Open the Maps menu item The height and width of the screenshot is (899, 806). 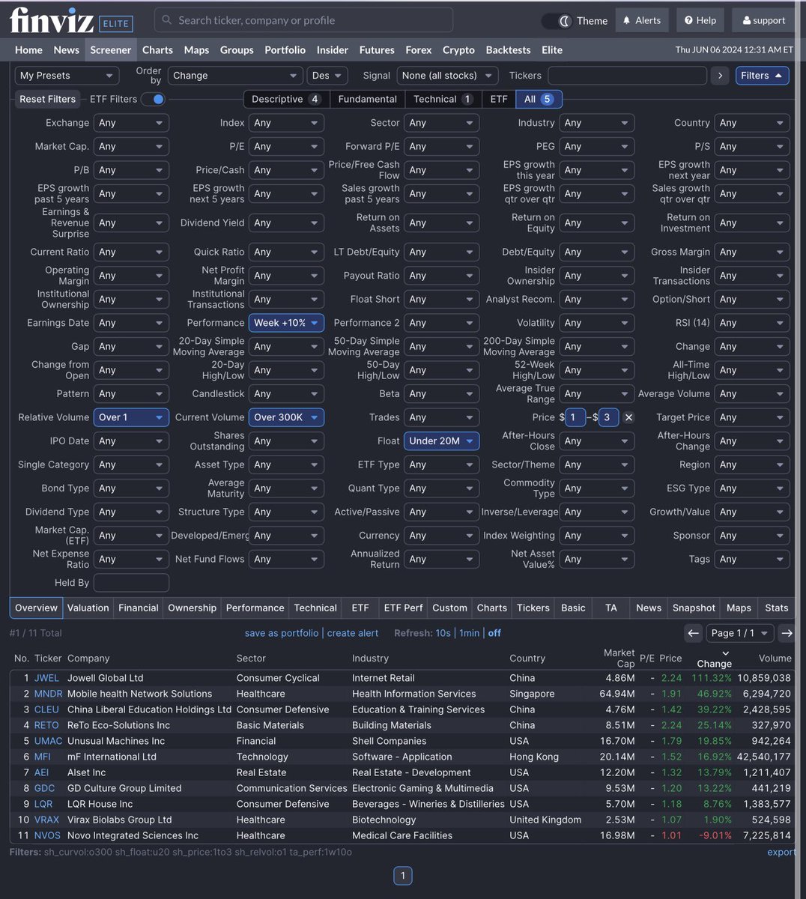[x=196, y=50]
